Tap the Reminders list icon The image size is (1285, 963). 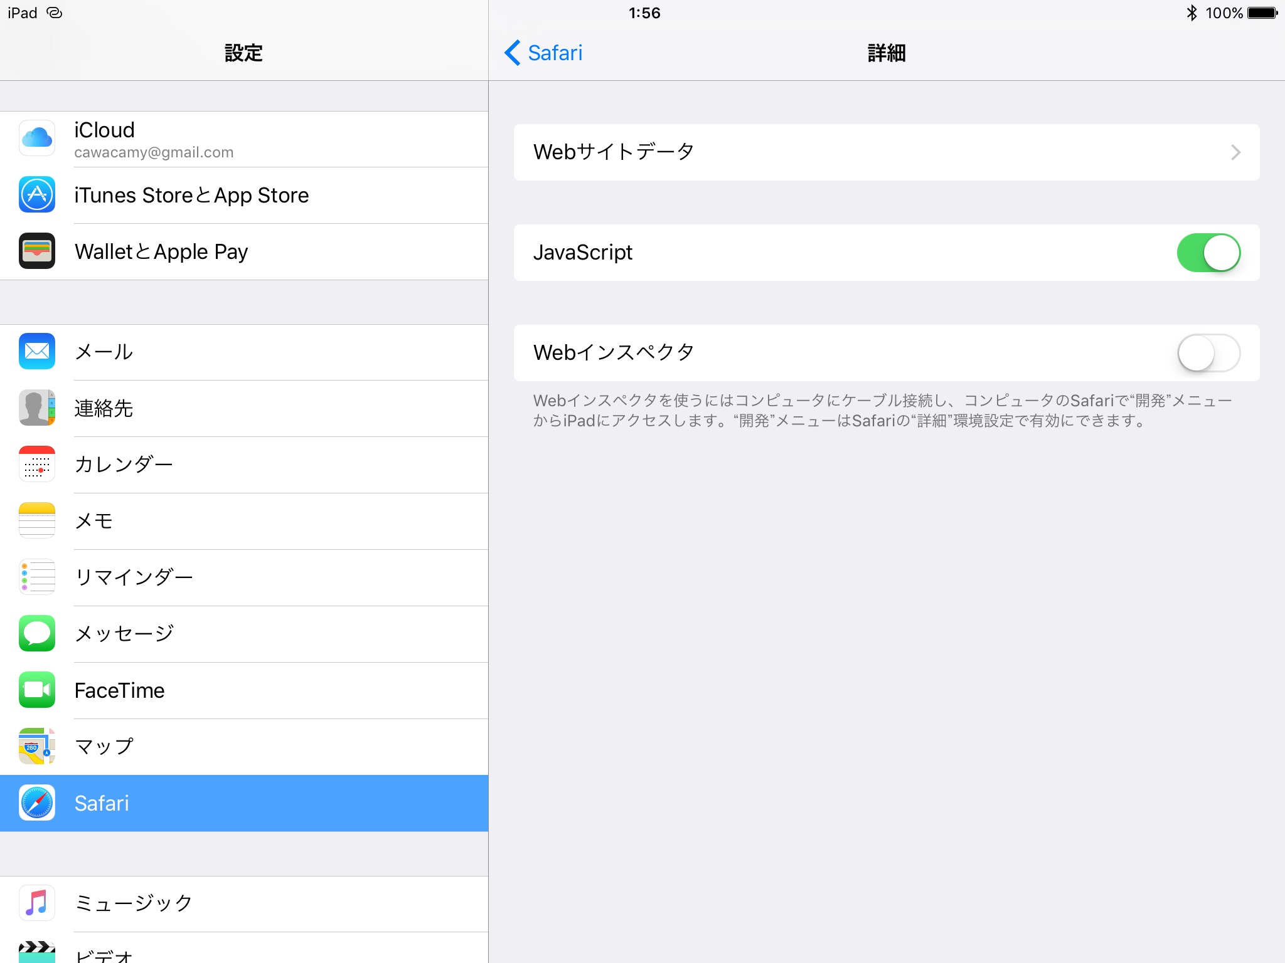pyautogui.click(x=37, y=577)
